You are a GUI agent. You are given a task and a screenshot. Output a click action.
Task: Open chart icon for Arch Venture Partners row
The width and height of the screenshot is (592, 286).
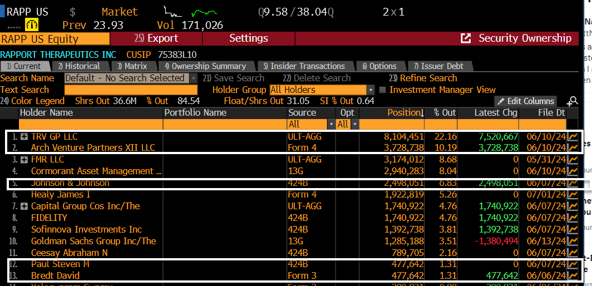tap(573, 147)
